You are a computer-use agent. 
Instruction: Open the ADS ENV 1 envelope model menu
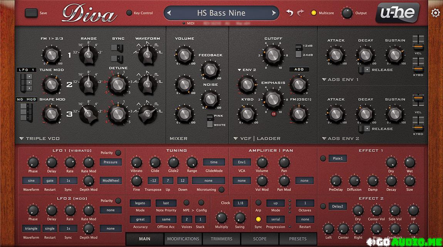click(341, 80)
